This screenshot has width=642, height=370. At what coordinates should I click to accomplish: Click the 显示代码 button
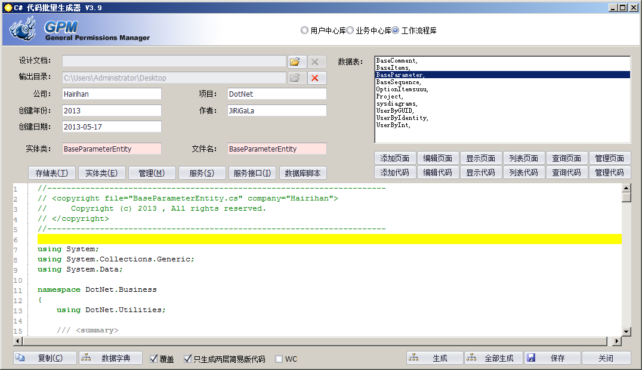pyautogui.click(x=481, y=172)
